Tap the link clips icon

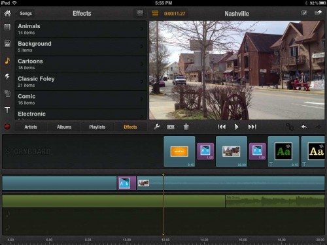(x=290, y=127)
